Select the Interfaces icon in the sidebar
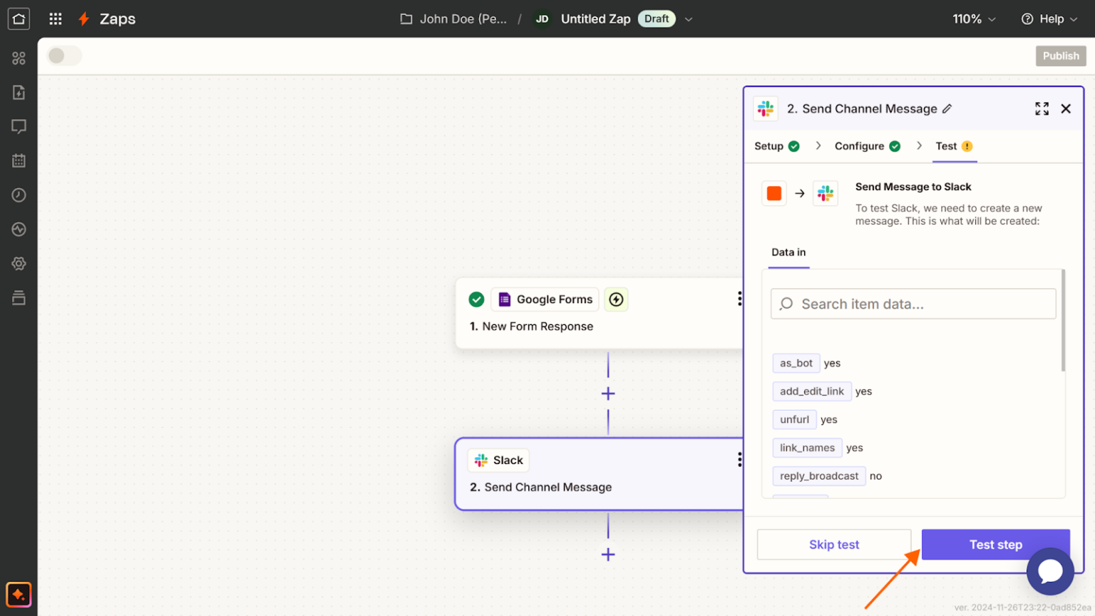Screen dimensions: 1095x616 [x=19, y=92]
